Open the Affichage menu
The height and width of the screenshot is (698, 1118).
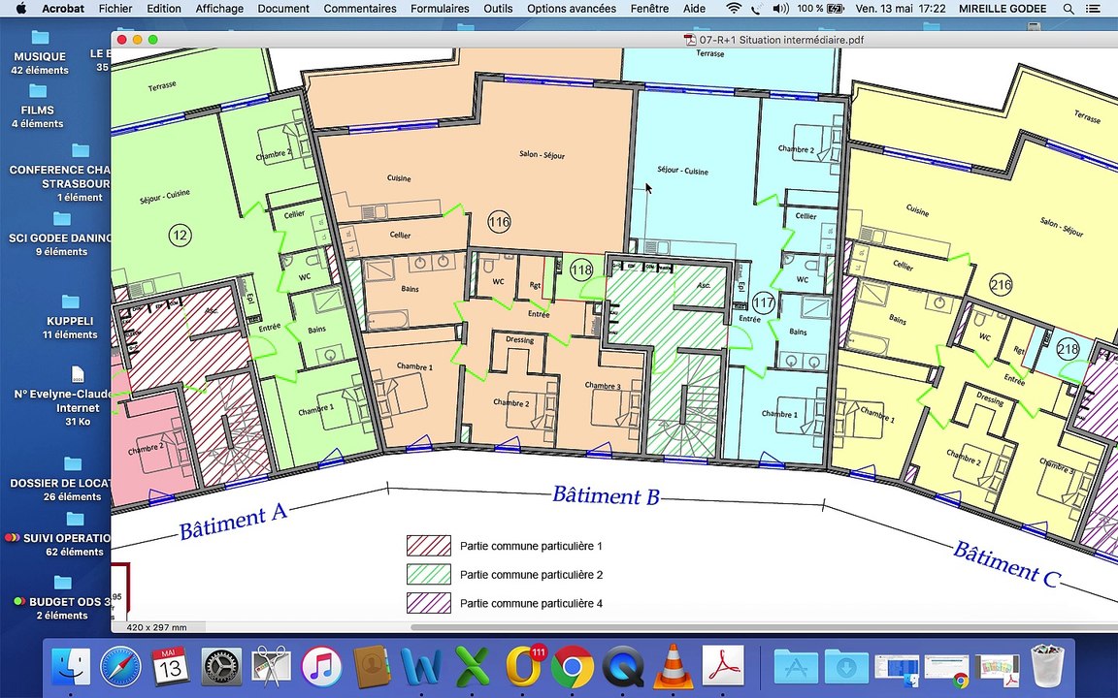point(219,9)
